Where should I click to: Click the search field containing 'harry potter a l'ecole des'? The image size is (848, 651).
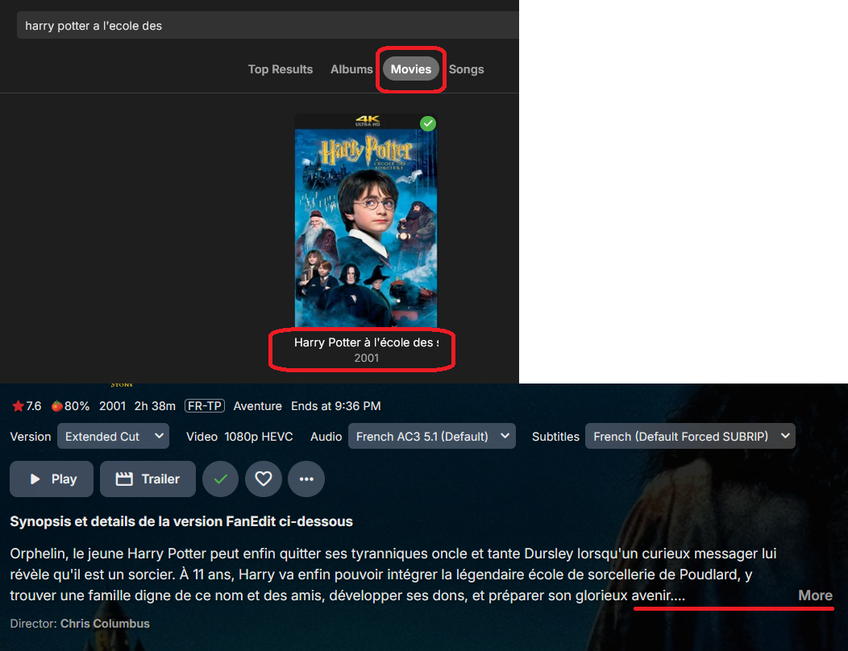coord(268,26)
